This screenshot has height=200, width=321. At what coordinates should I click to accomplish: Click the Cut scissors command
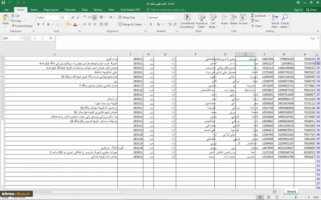click(x=15, y=16)
